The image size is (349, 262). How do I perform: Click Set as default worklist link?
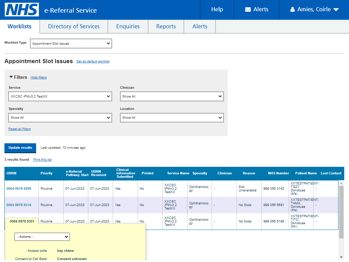point(93,61)
